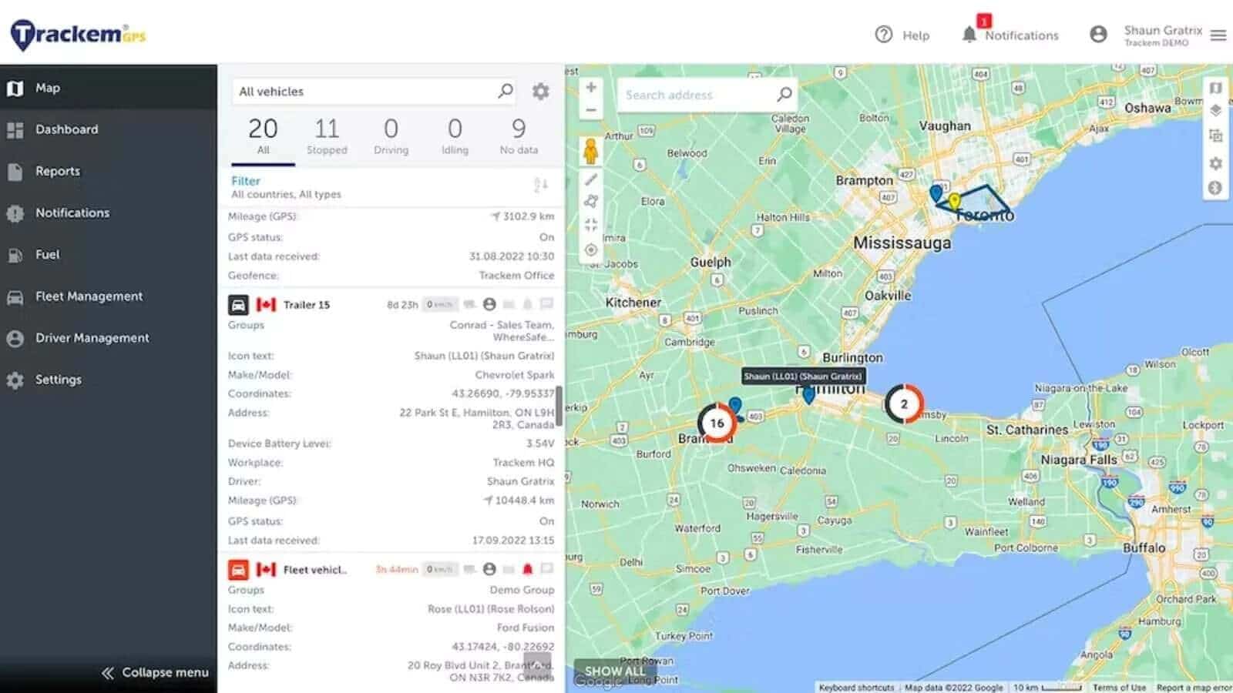1233x693 pixels.
Task: Open the map layers stack icon
Action: [1215, 111]
